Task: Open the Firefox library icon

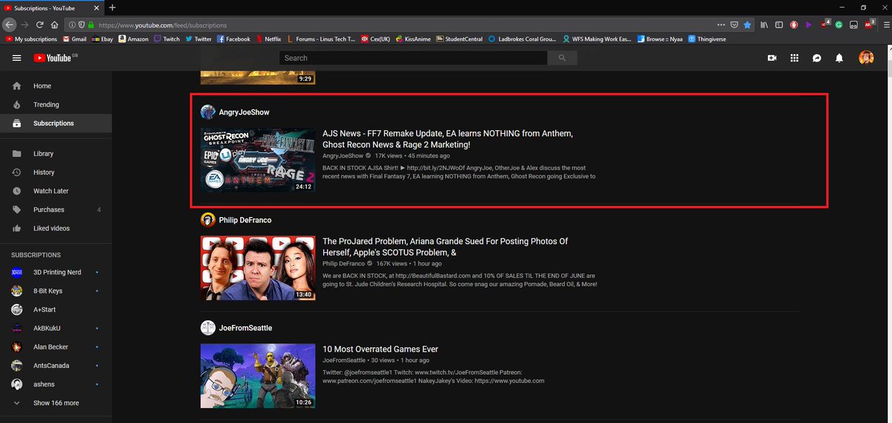Action: click(763, 25)
